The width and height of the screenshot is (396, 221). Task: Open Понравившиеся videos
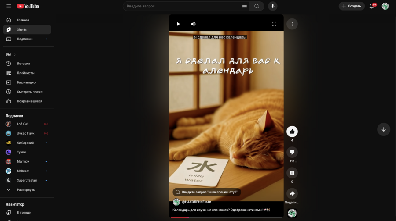point(27,101)
